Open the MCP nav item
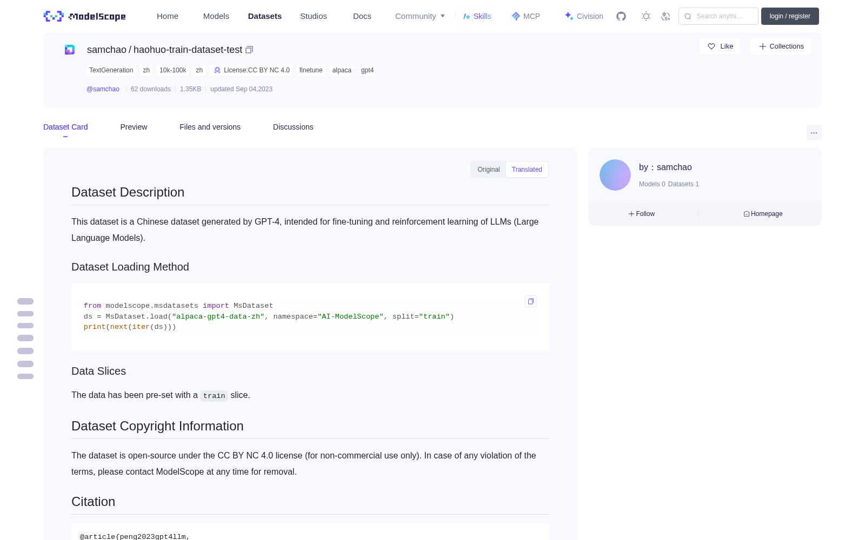This screenshot has width=865, height=540. (x=525, y=16)
